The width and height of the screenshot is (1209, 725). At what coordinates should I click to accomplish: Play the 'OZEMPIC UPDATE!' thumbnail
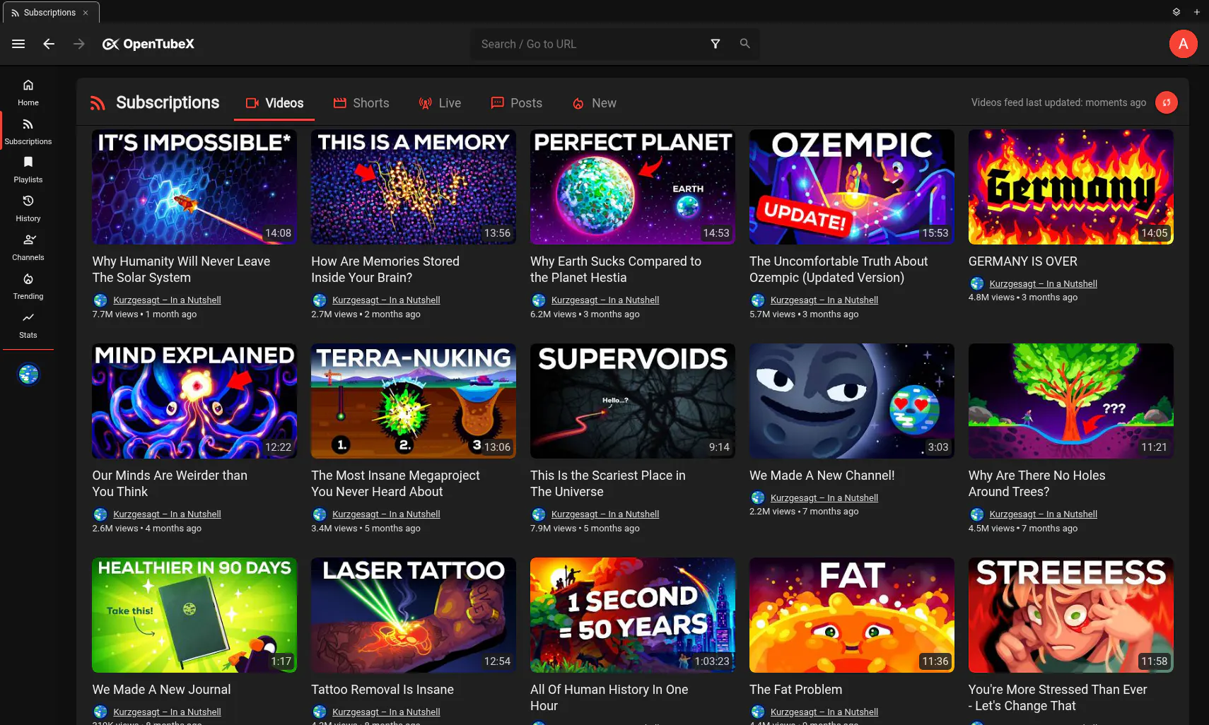(x=852, y=187)
